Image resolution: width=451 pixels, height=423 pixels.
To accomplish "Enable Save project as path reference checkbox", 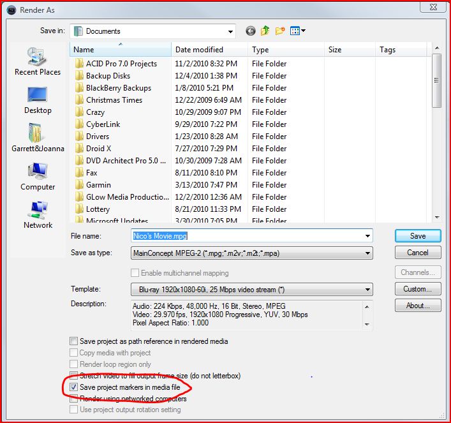I will pyautogui.click(x=74, y=341).
